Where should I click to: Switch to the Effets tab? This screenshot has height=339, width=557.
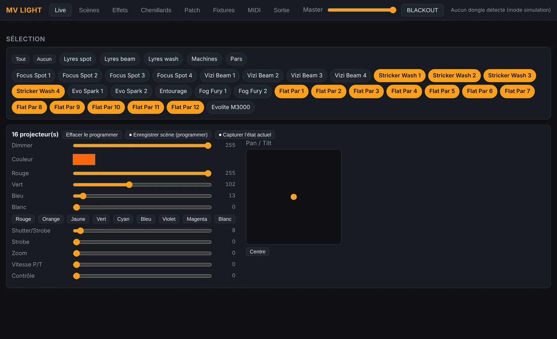(x=120, y=10)
